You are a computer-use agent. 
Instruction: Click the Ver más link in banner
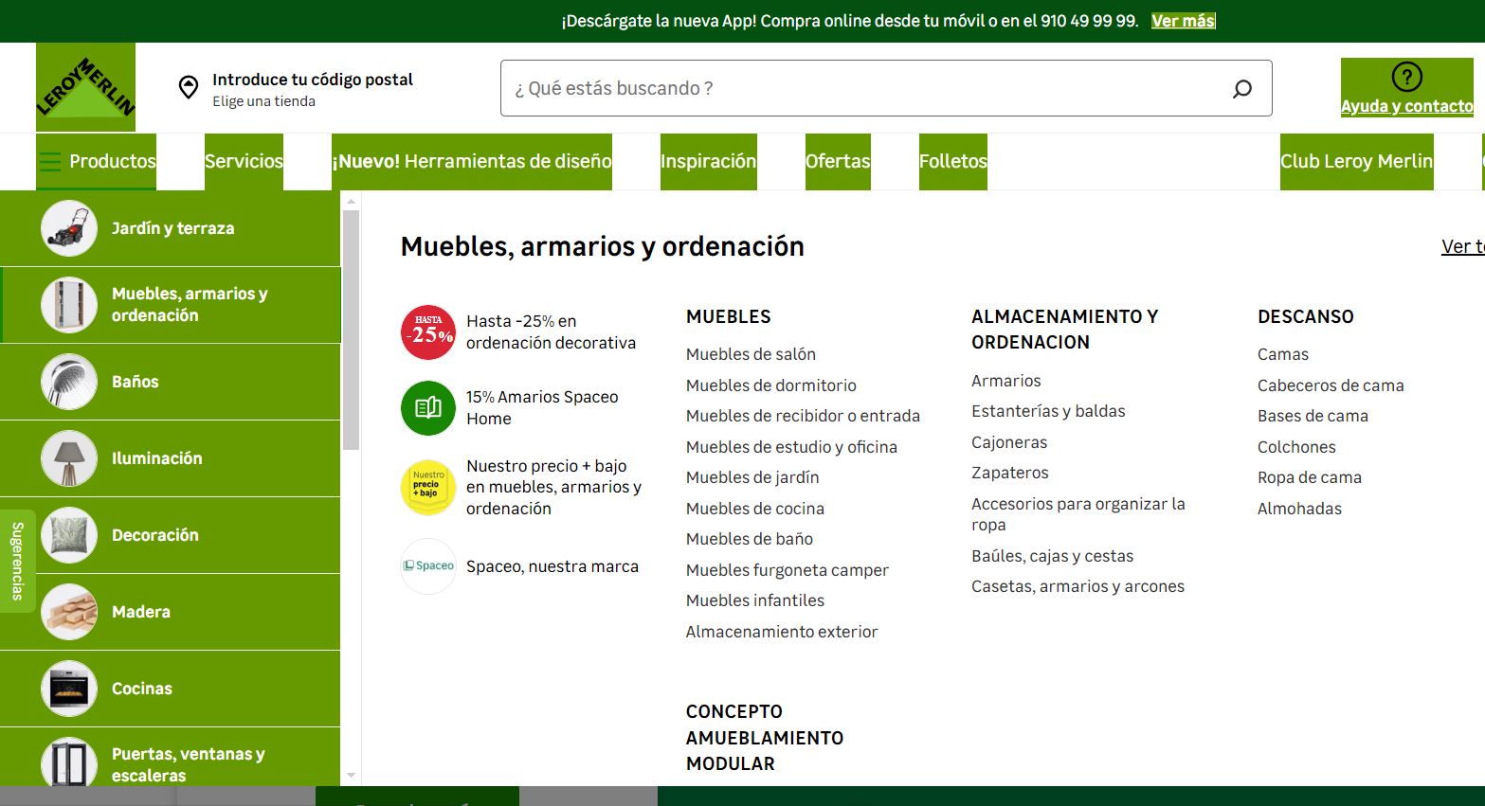[1183, 21]
